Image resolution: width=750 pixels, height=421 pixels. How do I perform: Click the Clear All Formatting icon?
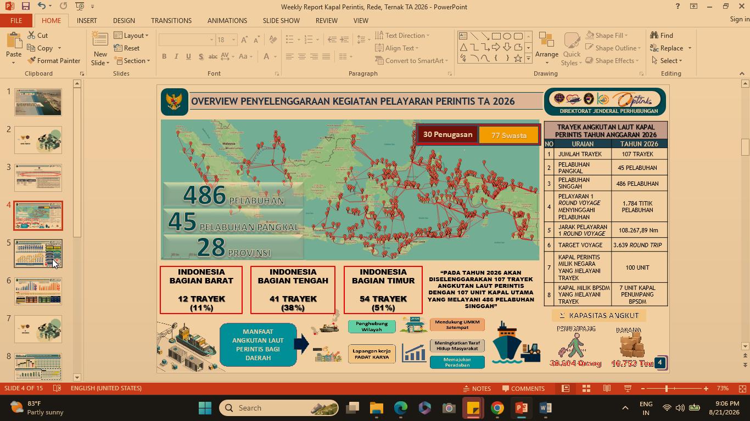[x=273, y=39]
